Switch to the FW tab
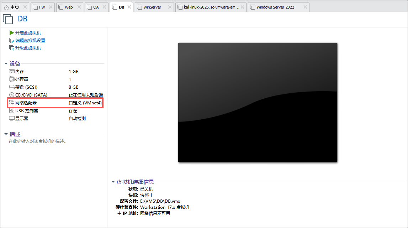 [42, 7]
